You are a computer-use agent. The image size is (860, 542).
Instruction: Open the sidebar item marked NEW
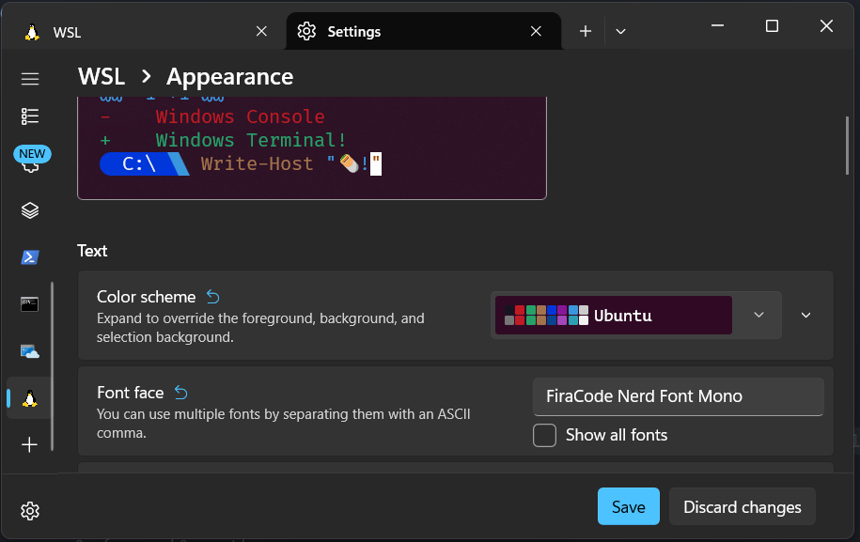pyautogui.click(x=31, y=160)
